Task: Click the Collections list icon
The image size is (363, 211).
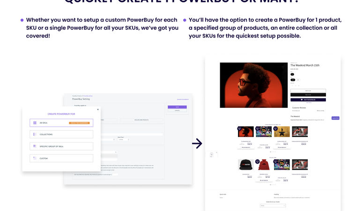Action: (35, 134)
